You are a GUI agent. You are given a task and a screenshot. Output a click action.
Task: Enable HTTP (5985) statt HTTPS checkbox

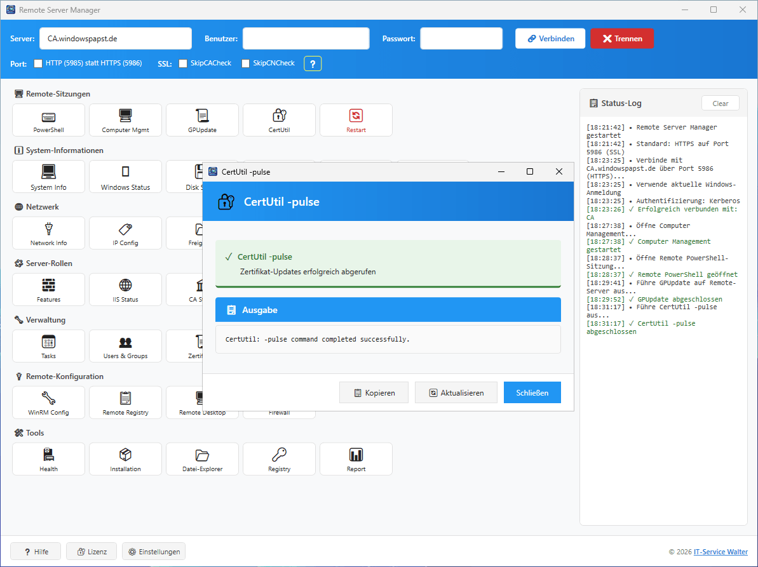tap(38, 63)
